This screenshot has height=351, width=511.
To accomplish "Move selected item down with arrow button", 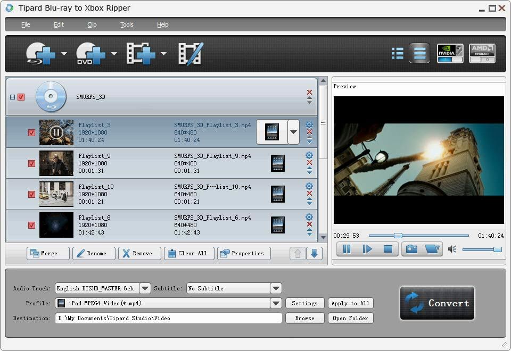I will [x=314, y=253].
